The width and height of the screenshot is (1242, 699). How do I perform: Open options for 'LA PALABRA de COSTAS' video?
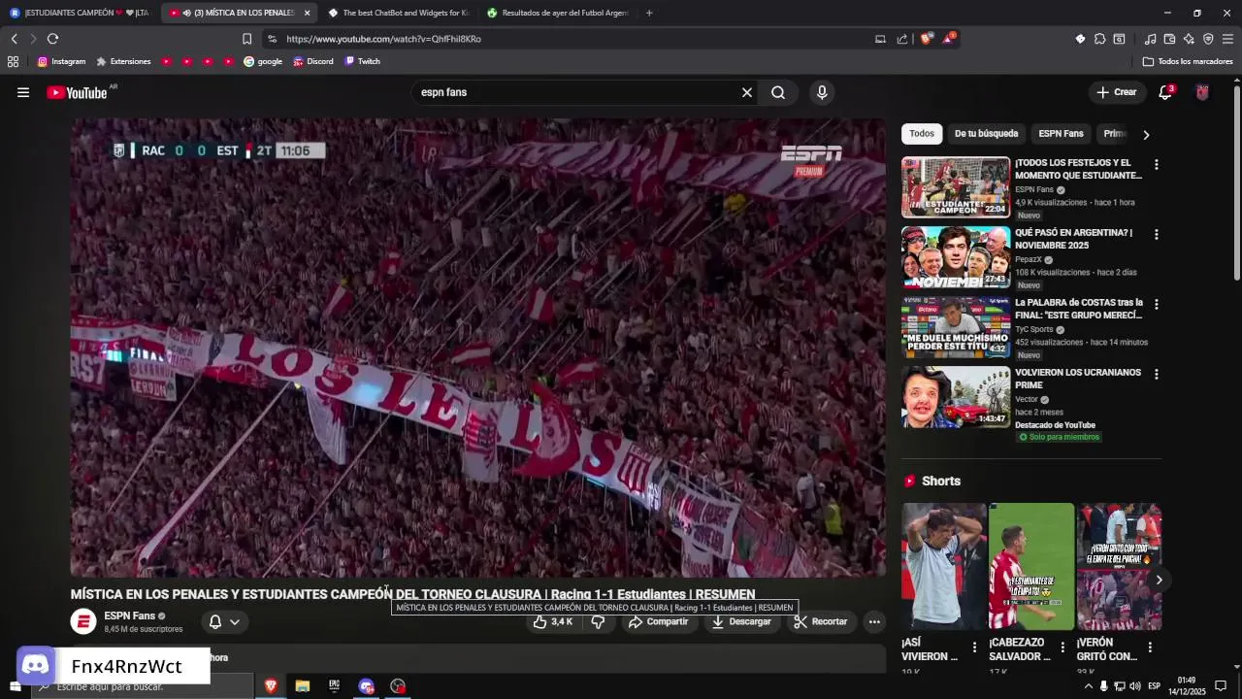tap(1156, 304)
